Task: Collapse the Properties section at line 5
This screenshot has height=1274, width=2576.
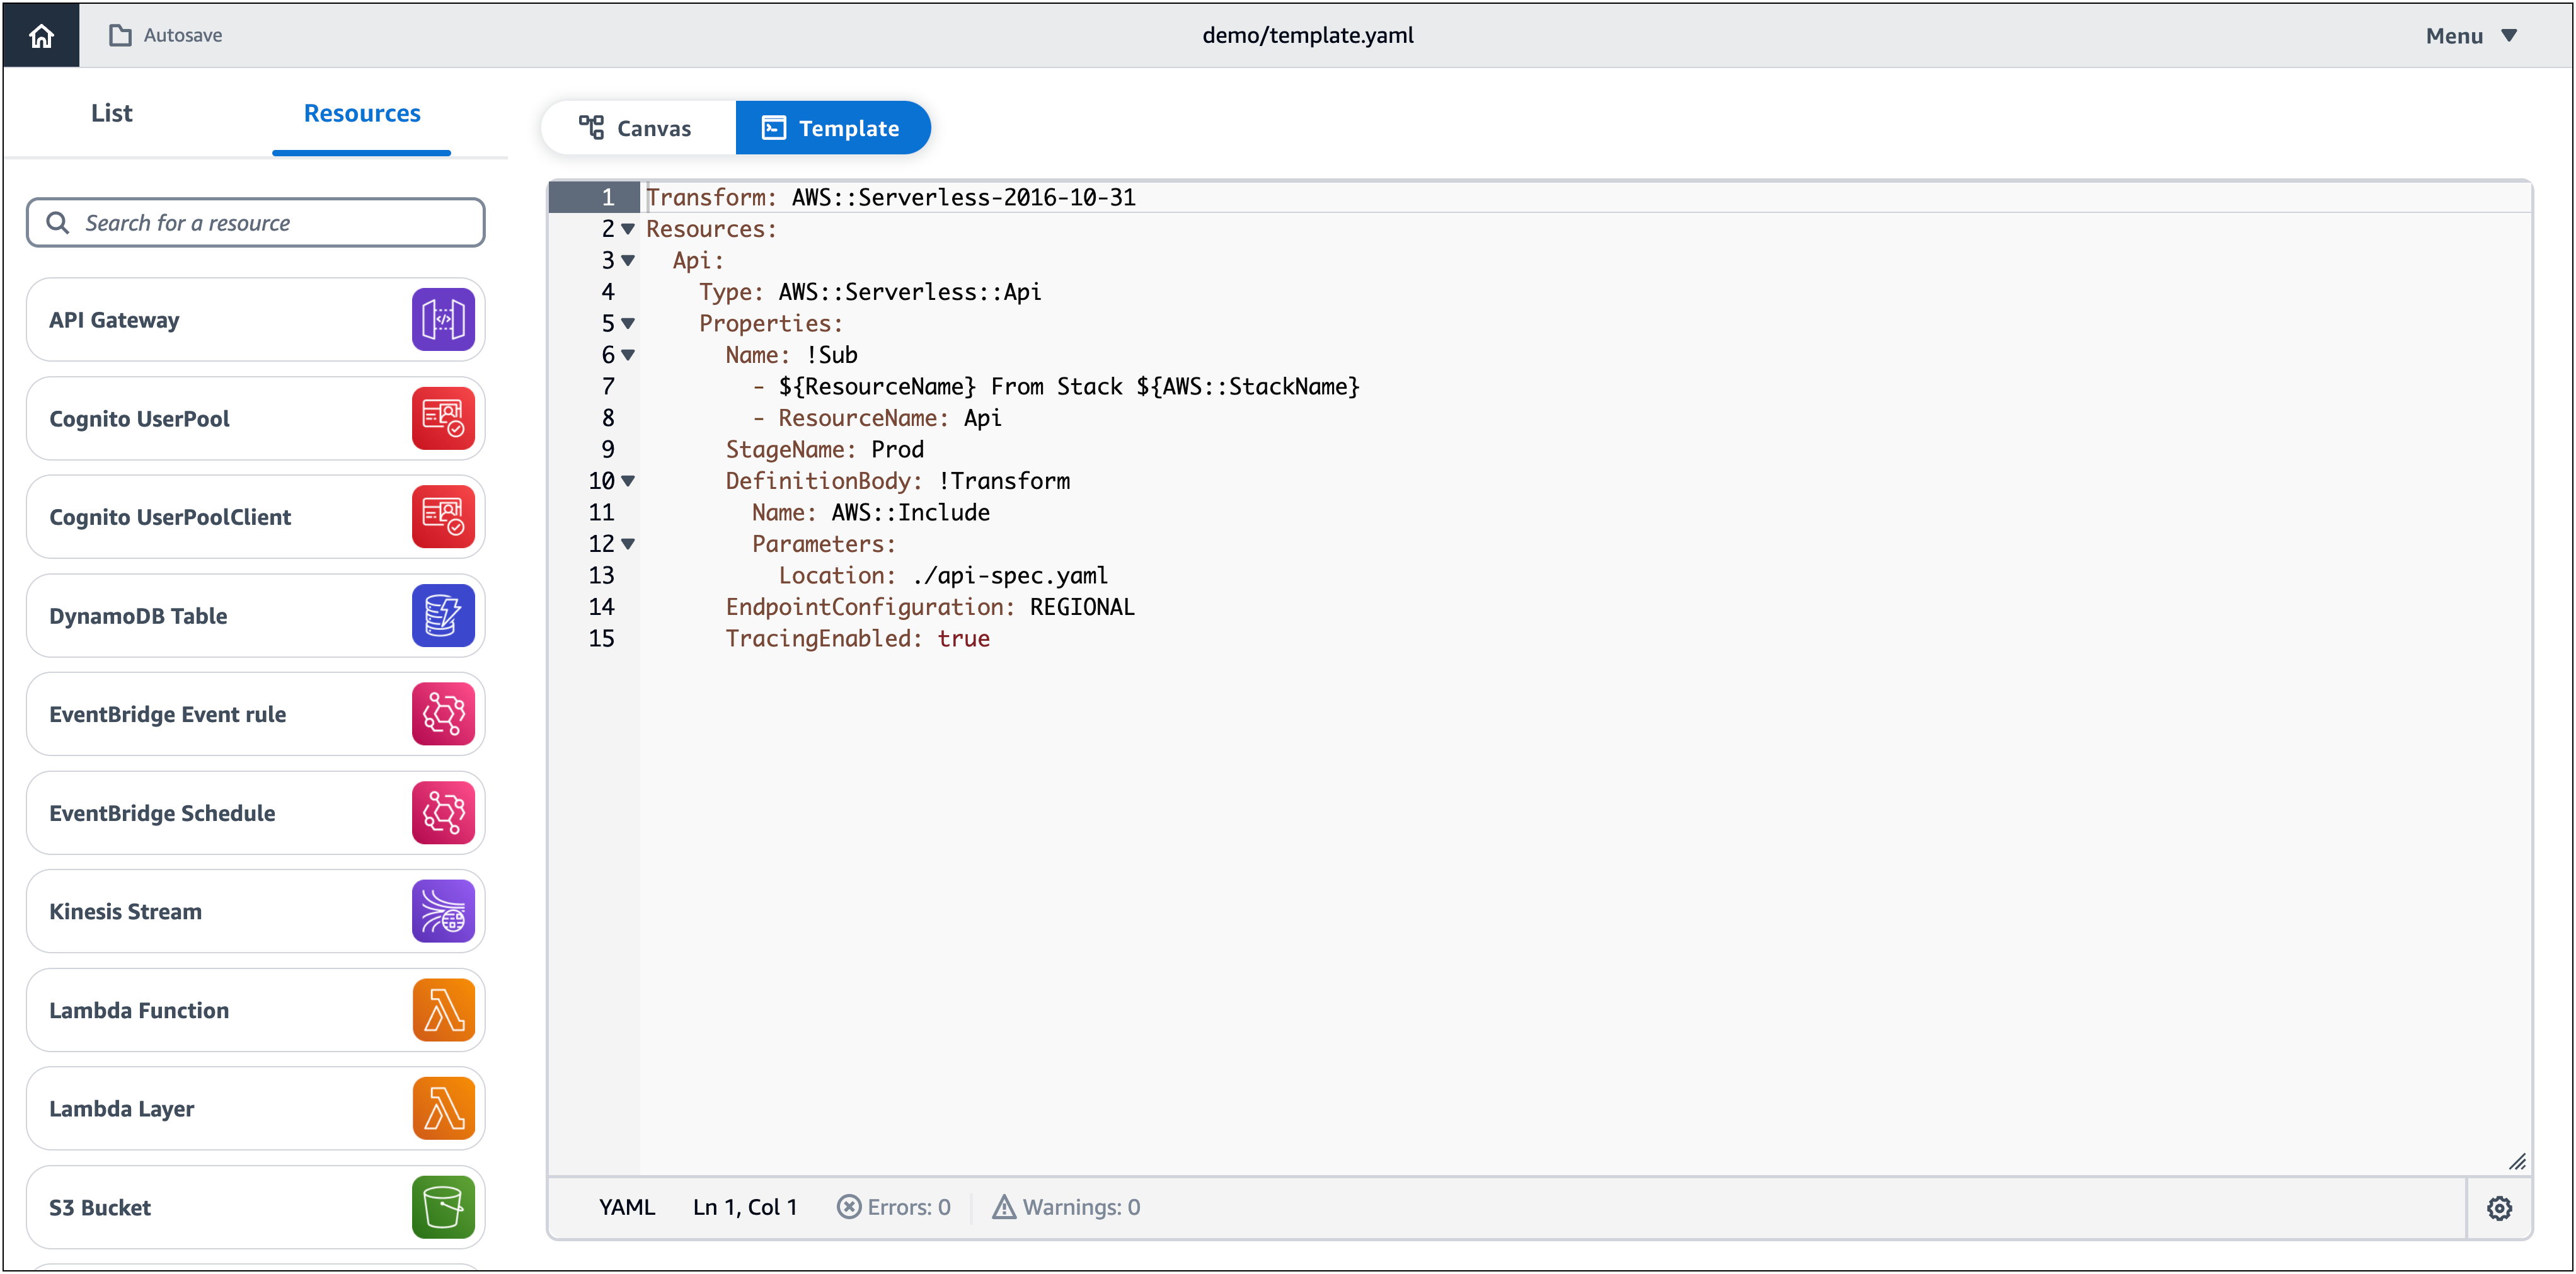Action: [628, 323]
